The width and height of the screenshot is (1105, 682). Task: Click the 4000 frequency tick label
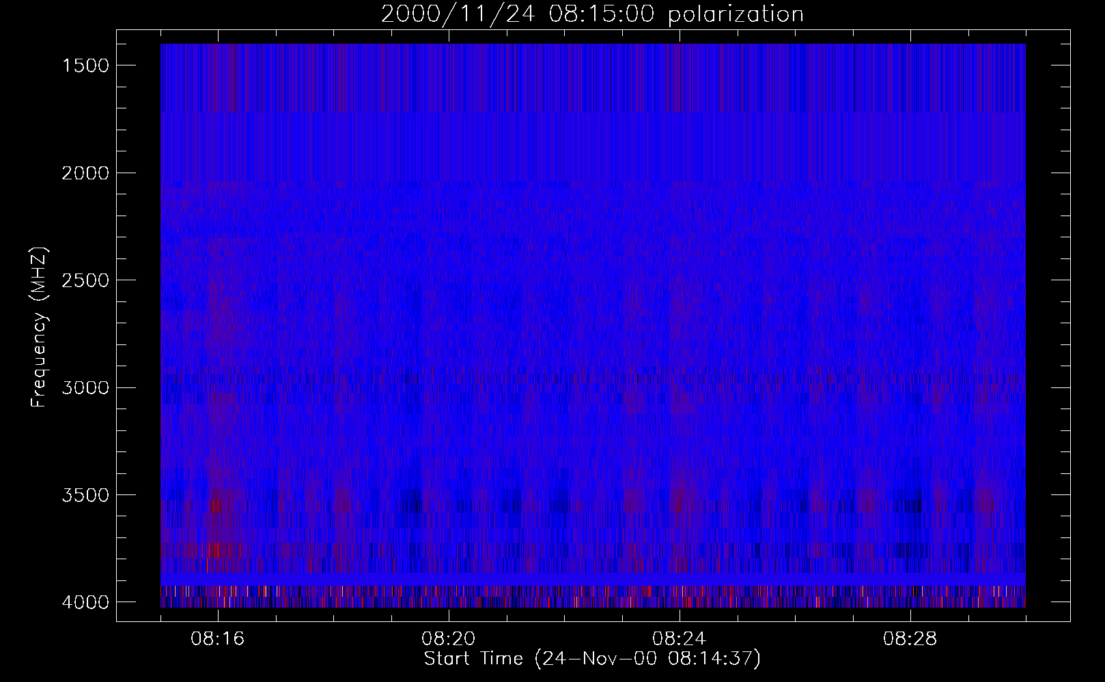tap(85, 602)
